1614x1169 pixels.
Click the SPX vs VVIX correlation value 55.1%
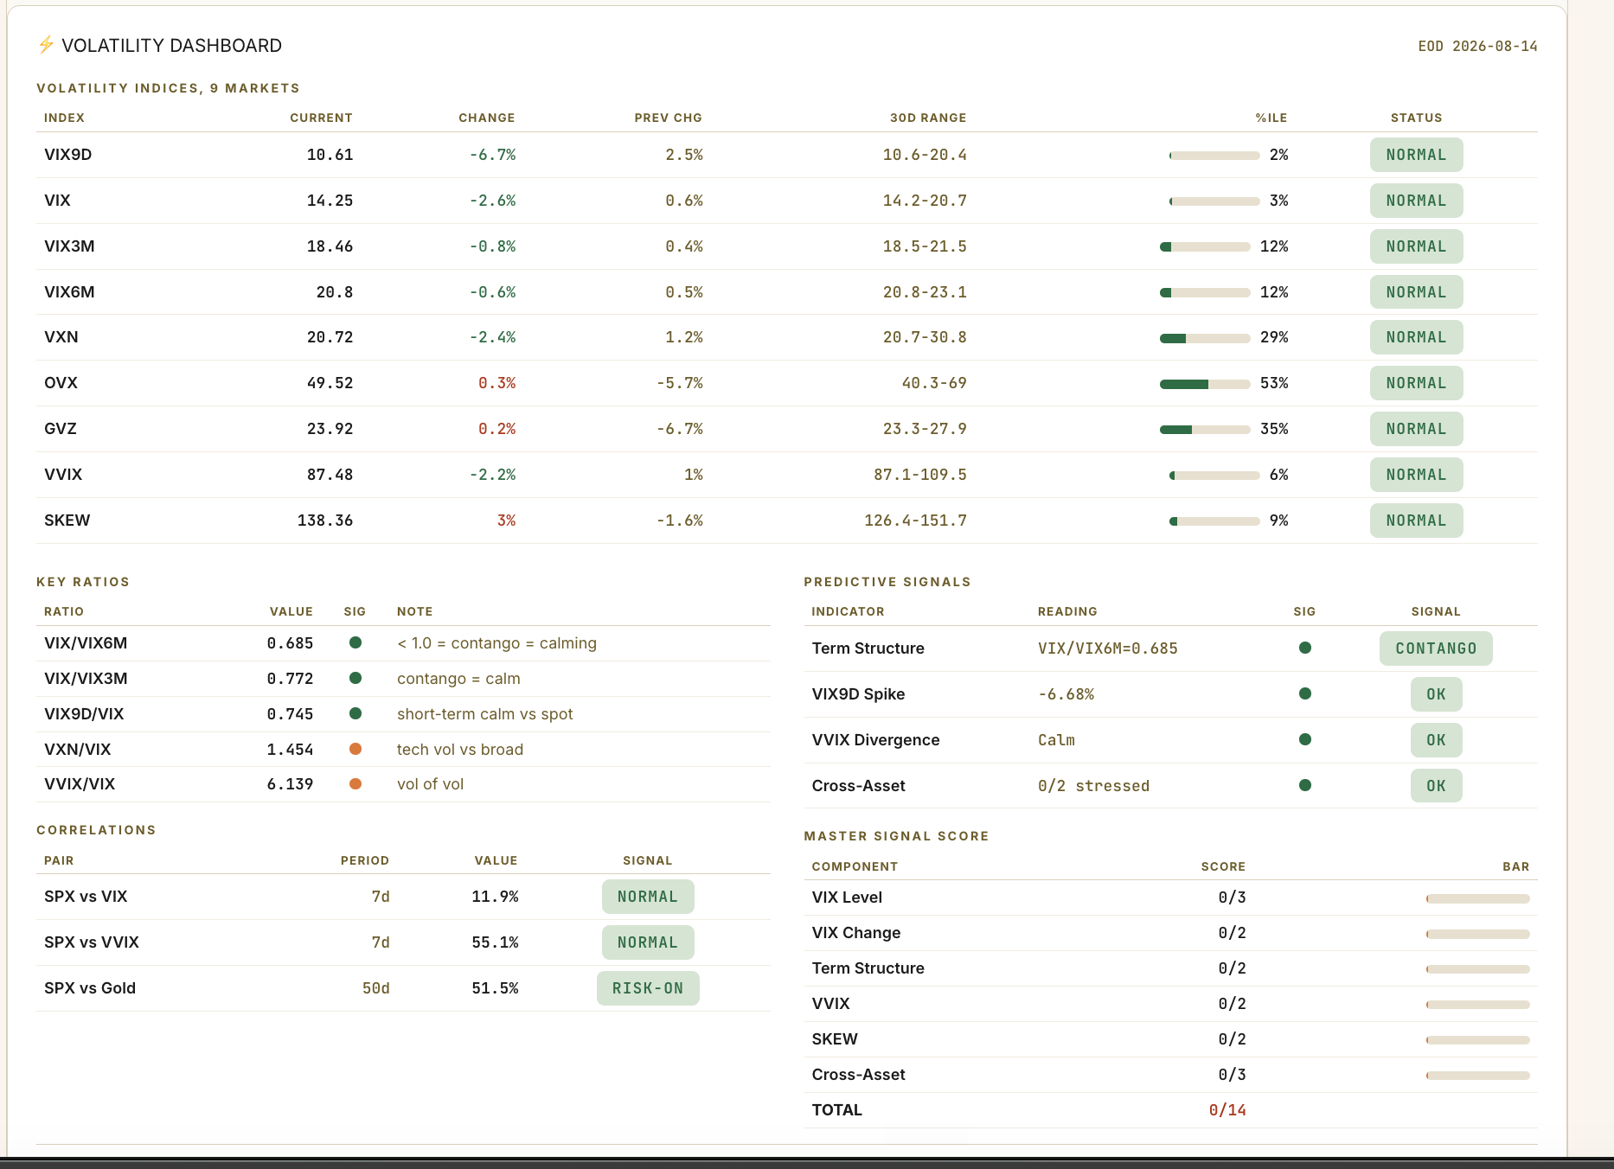point(495,942)
